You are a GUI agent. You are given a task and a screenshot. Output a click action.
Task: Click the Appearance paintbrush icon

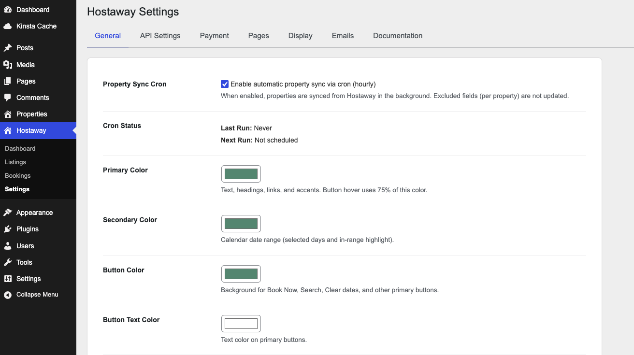[8, 213]
